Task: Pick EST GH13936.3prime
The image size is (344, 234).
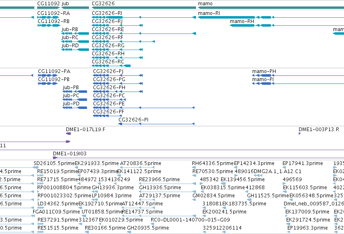Action: click(113, 188)
